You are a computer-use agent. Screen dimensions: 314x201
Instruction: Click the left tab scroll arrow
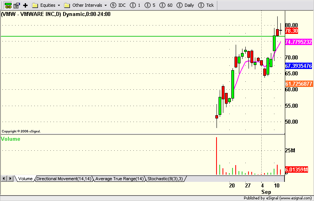click(4, 178)
